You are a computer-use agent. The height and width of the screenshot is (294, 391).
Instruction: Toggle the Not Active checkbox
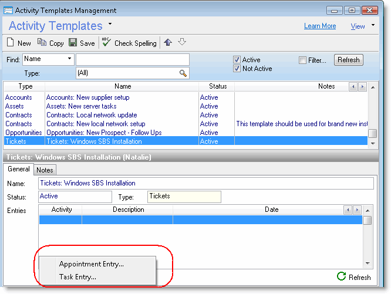(237, 68)
